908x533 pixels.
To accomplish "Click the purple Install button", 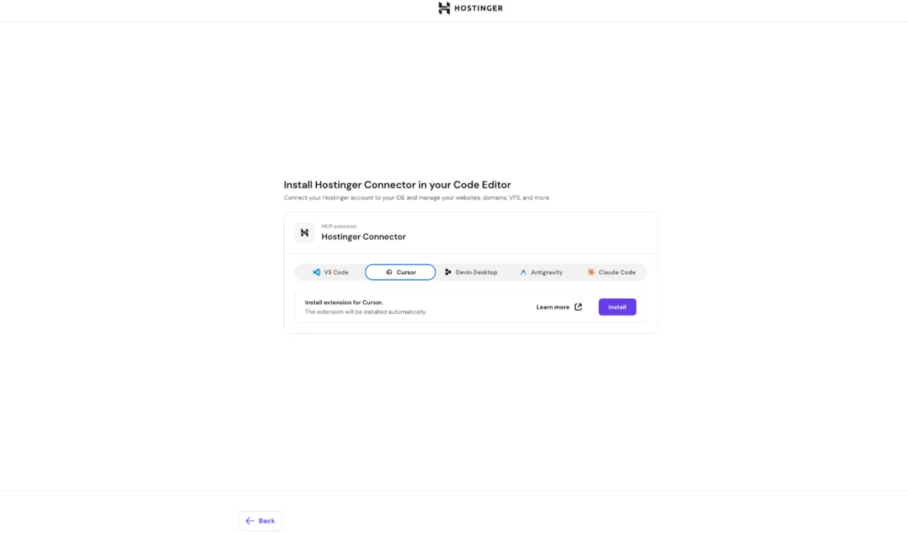I will coord(618,307).
